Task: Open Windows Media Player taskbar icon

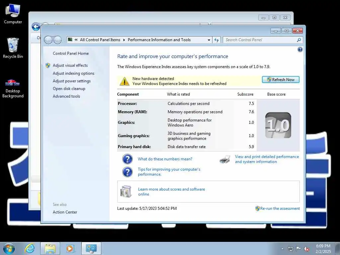Action: coord(70,248)
